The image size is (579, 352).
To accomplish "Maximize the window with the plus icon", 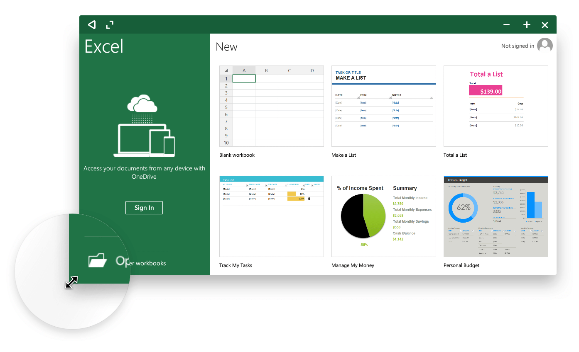I will (527, 25).
